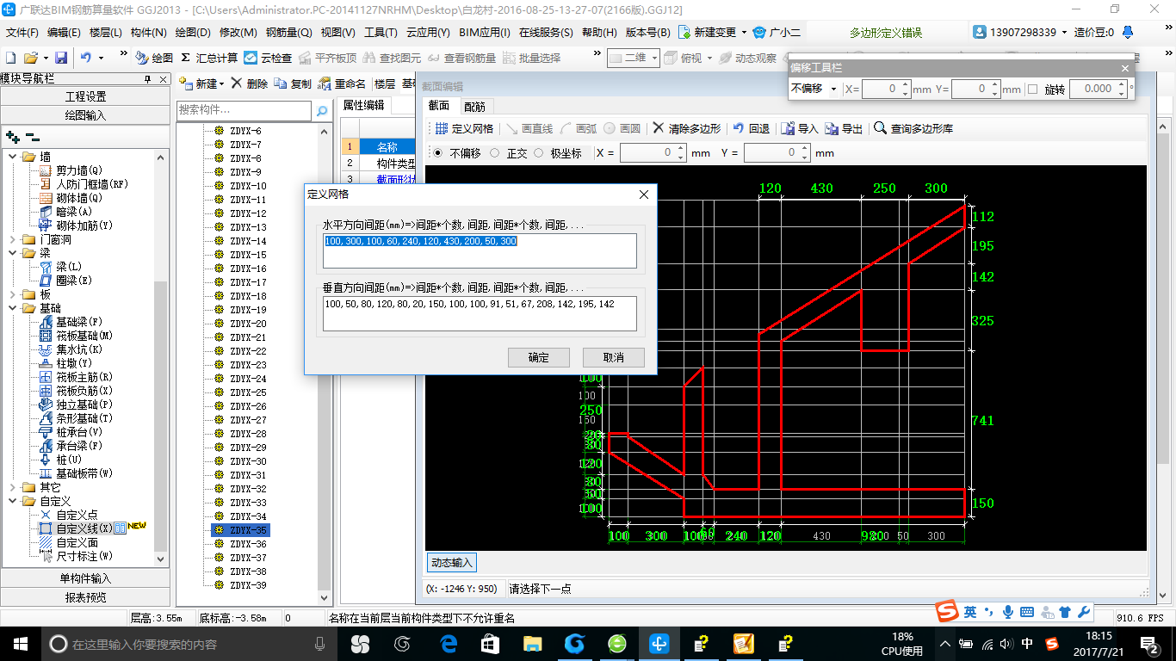The height and width of the screenshot is (661, 1176).
Task: Launch 云检查 cloud check
Action: (x=268, y=58)
